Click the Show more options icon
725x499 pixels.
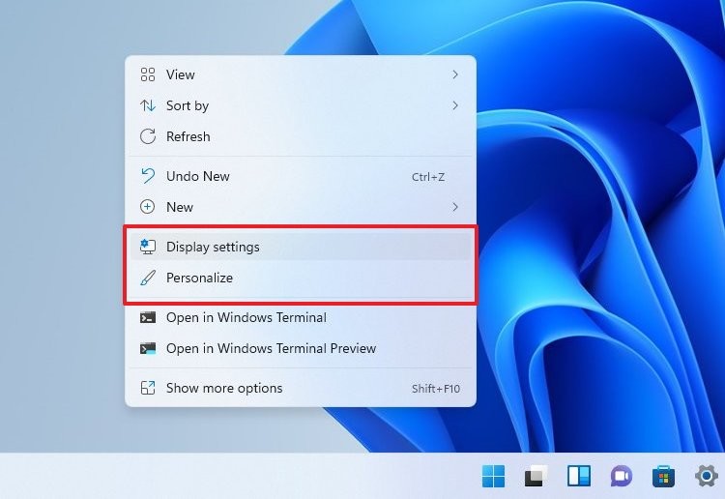(x=148, y=388)
